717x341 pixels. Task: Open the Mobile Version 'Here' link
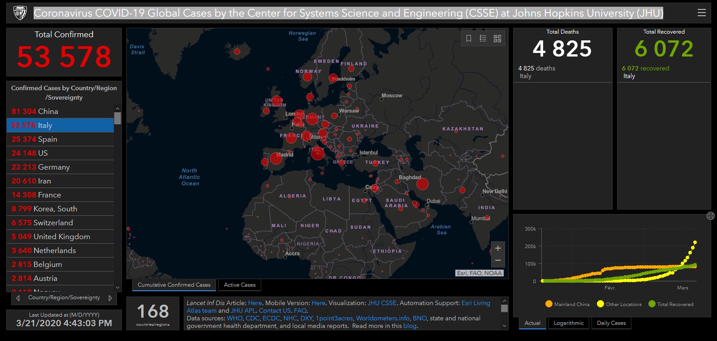pos(319,303)
